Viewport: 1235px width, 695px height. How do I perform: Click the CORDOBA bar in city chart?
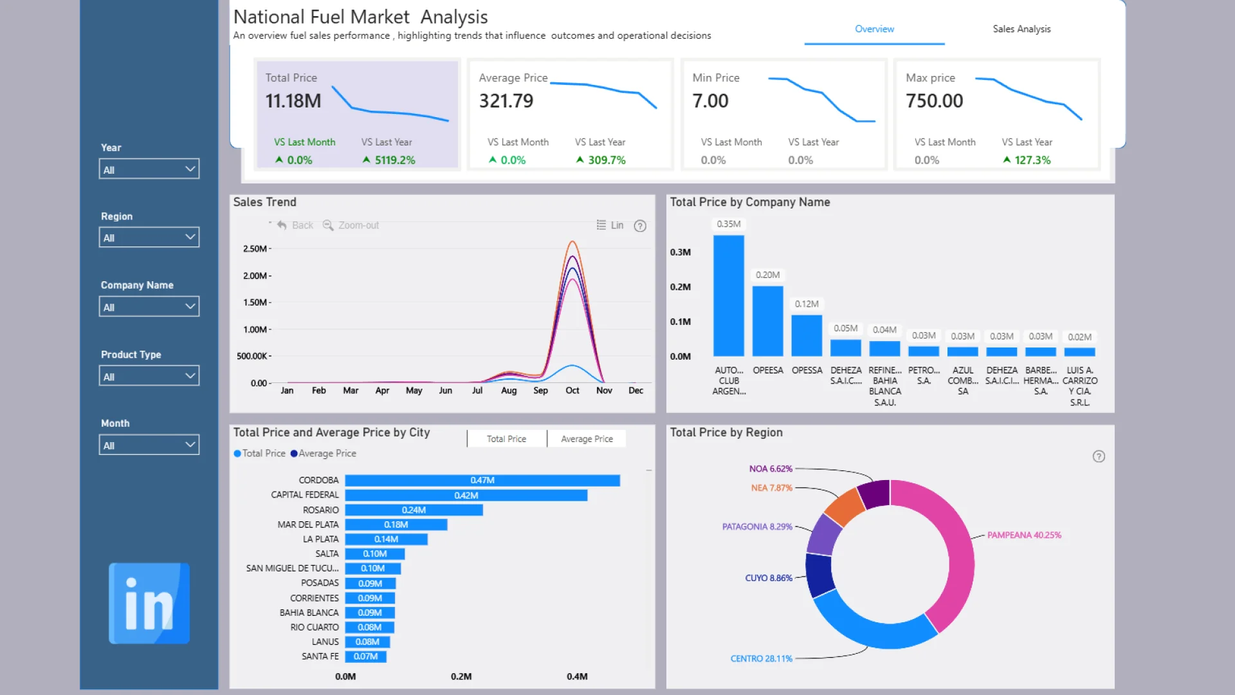pos(482,481)
